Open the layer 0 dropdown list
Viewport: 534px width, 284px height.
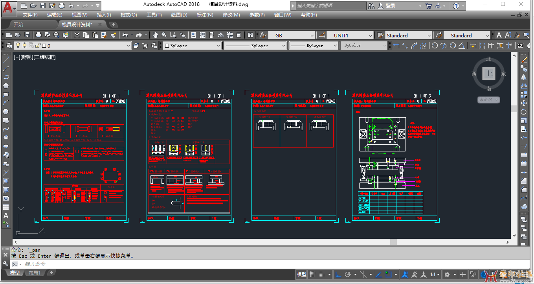(x=128, y=46)
